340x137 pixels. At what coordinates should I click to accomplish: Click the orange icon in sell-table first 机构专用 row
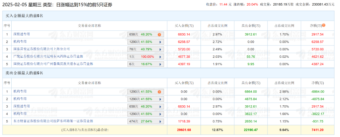tap(159, 92)
